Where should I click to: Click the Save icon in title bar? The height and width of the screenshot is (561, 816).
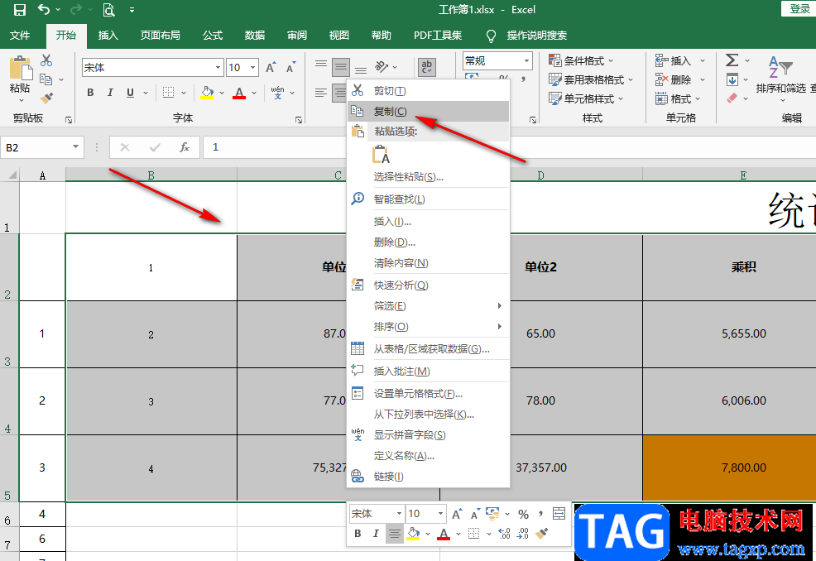click(19, 9)
